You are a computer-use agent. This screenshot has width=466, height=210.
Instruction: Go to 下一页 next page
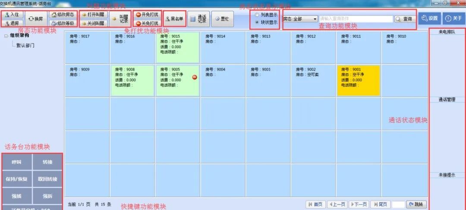tap(359, 204)
